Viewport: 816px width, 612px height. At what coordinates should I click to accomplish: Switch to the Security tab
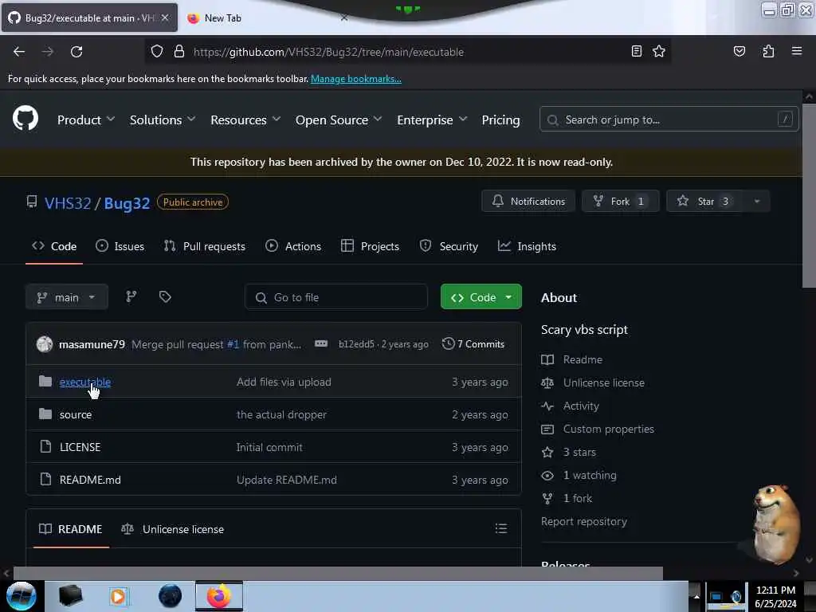pyautogui.click(x=449, y=246)
